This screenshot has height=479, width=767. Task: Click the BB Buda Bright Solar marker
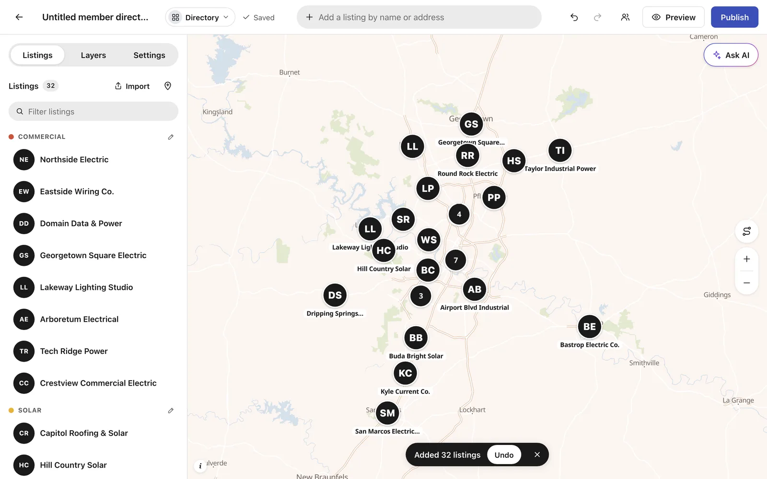pos(416,338)
